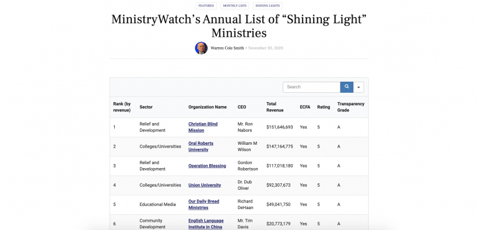Open English Language Institute in China link

(206, 224)
